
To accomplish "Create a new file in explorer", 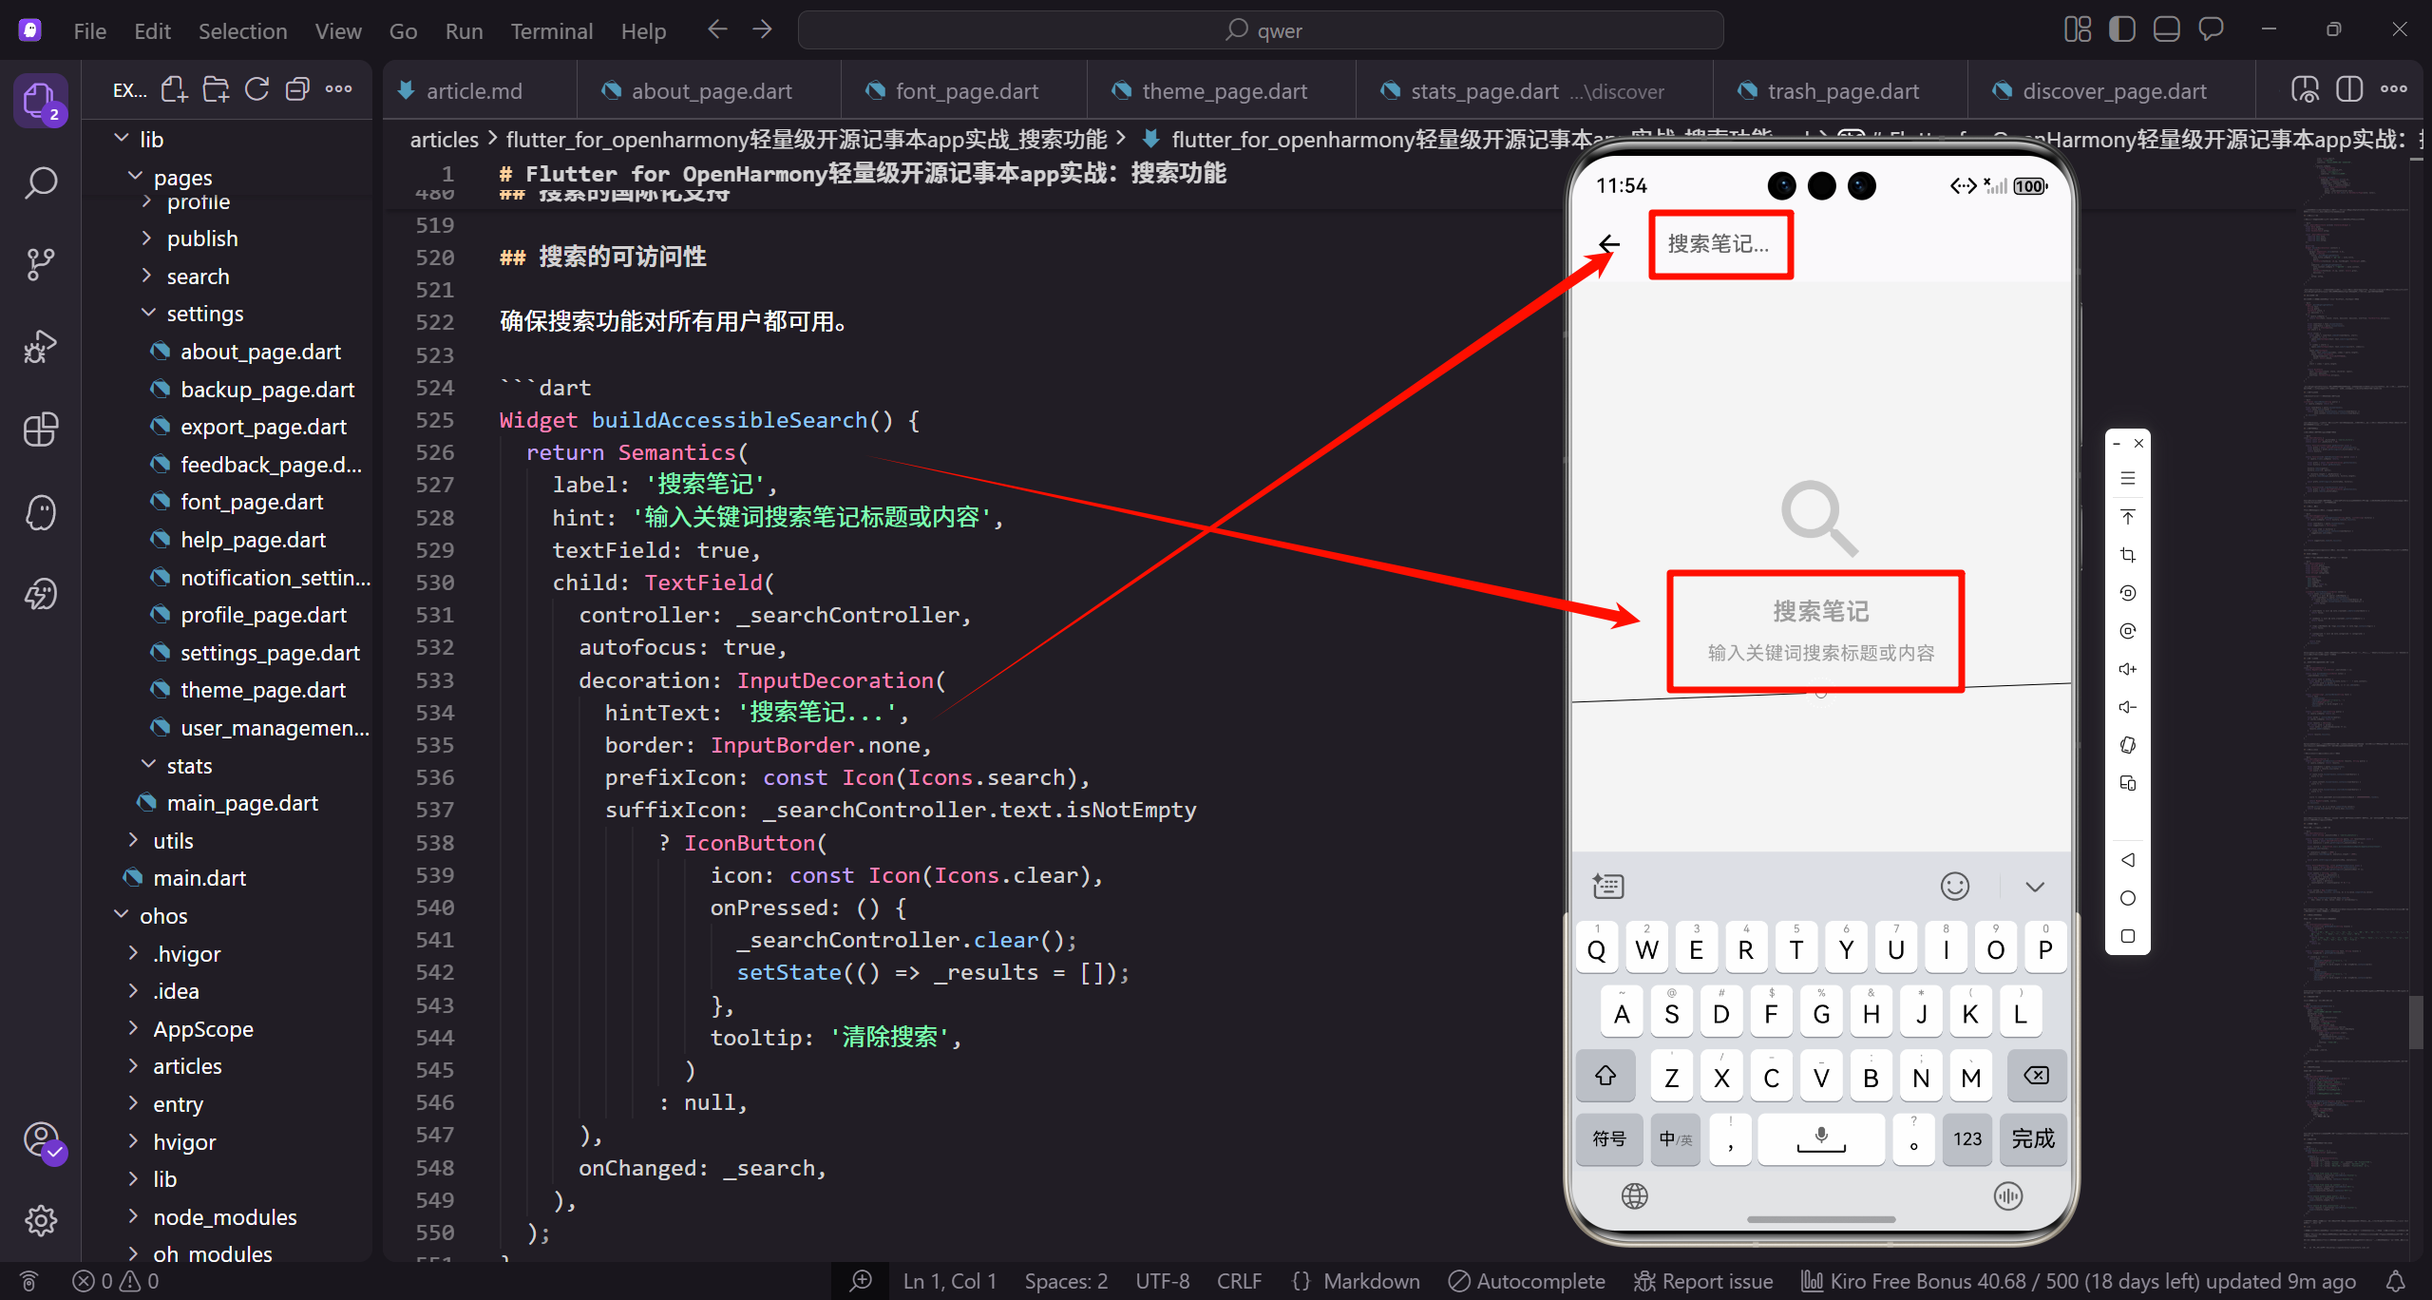I will 174,90.
